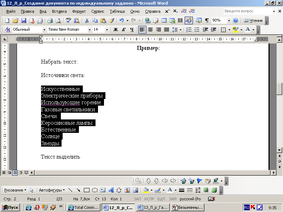Apply the yellow highlight color
Viewport: 283px width, 212px height.
pyautogui.click(x=235, y=30)
